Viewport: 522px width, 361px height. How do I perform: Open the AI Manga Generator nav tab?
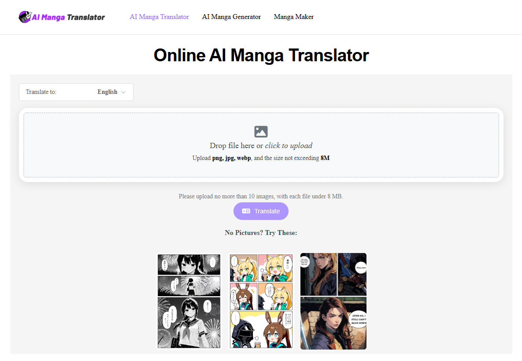pos(231,17)
